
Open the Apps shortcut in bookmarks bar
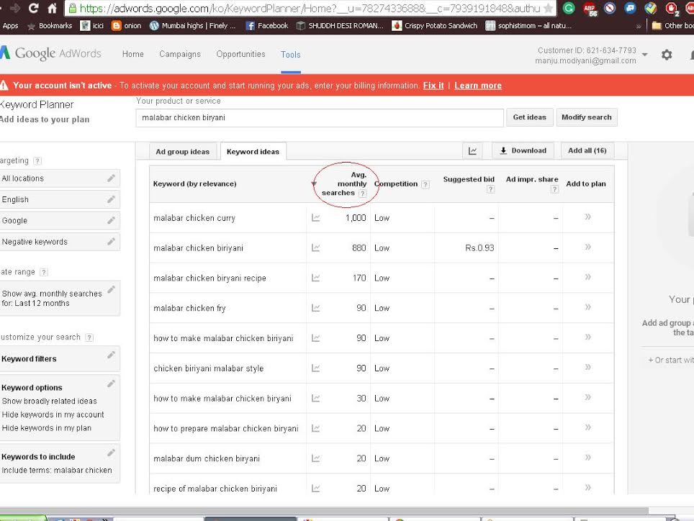pos(10,26)
